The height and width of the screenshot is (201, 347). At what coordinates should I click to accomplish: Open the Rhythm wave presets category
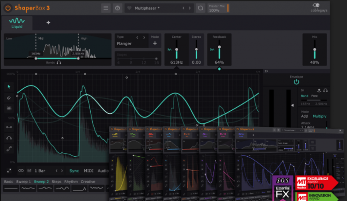click(x=71, y=181)
